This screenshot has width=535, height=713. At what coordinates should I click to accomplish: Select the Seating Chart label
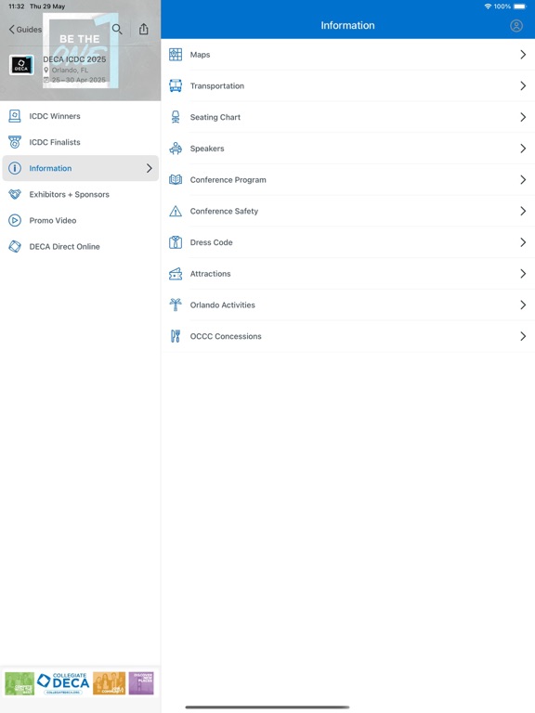pyautogui.click(x=215, y=117)
